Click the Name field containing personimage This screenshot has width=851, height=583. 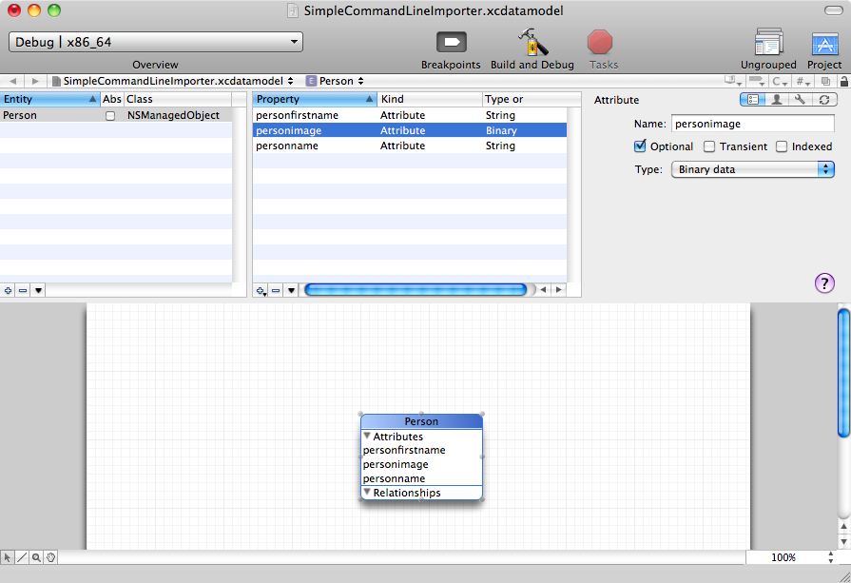click(x=751, y=124)
